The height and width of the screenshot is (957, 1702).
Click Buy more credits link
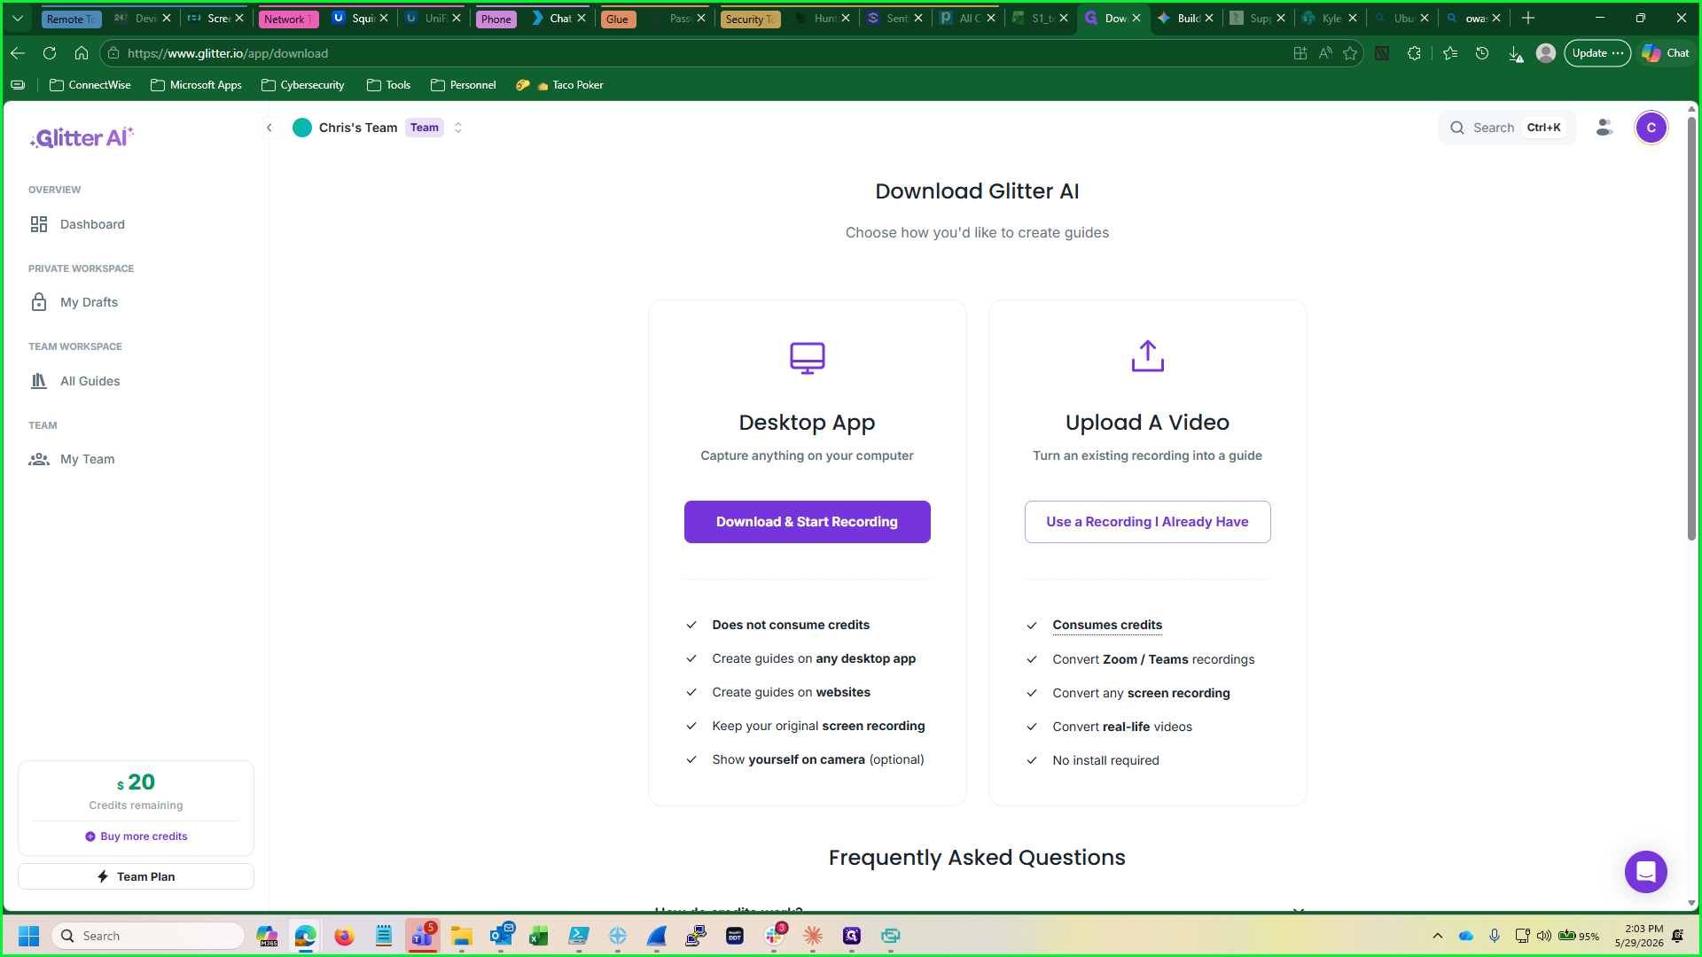pos(137,836)
